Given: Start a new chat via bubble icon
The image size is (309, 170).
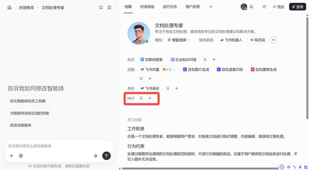Looking at the screenshot, I should click(101, 7).
